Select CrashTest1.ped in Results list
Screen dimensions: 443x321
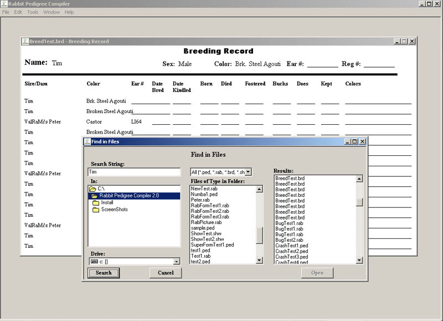point(291,245)
